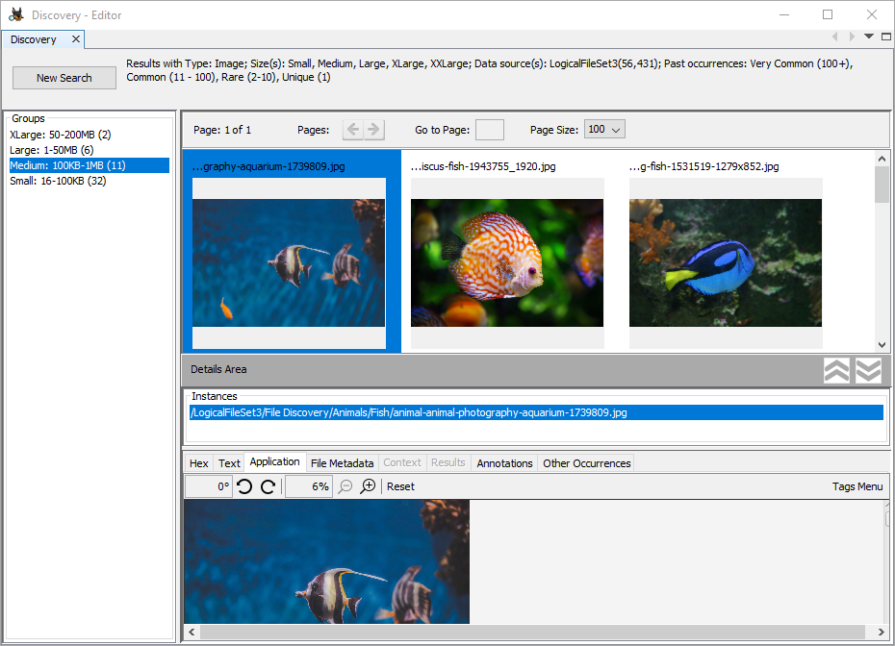Click the New Search button
This screenshot has height=646, width=895.
(x=64, y=77)
